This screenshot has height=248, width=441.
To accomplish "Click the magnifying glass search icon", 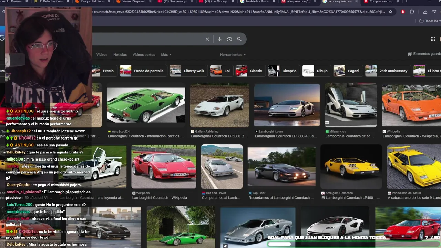I will pyautogui.click(x=239, y=39).
